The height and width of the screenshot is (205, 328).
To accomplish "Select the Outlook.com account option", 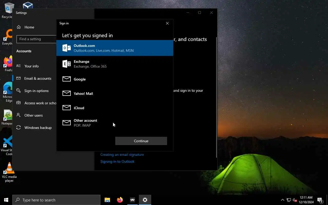I will tap(115, 48).
